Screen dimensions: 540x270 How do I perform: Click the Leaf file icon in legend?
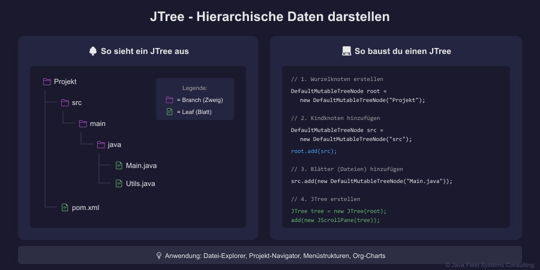point(169,112)
